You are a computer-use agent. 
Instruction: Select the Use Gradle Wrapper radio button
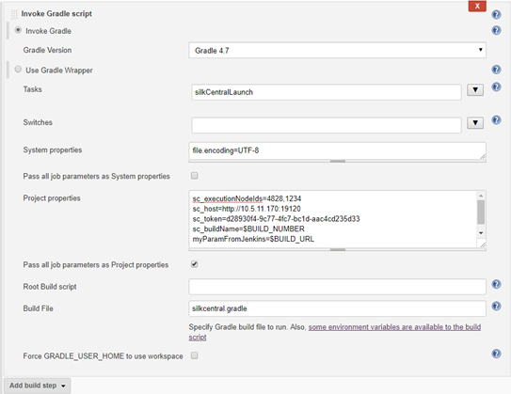18,70
